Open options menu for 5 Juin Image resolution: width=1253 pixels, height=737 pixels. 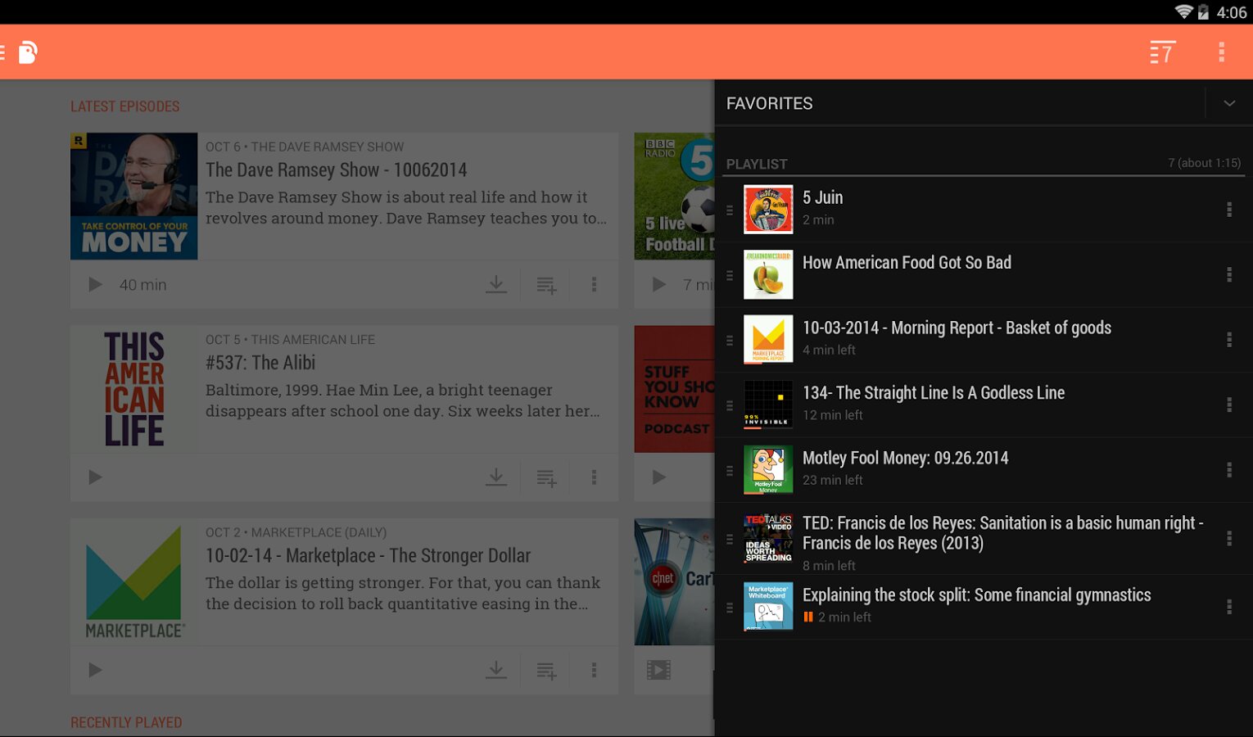[1229, 210]
